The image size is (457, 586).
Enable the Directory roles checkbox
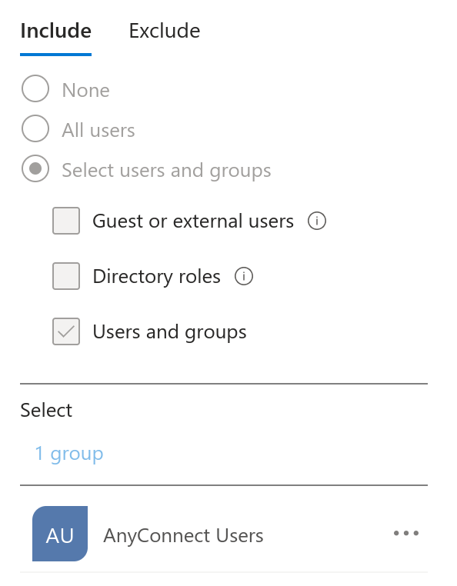click(x=66, y=276)
